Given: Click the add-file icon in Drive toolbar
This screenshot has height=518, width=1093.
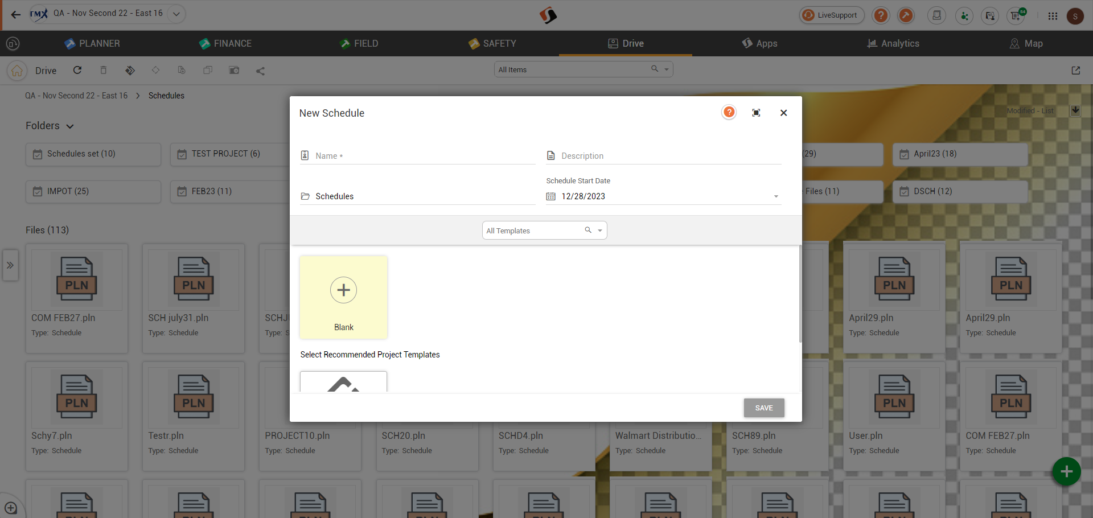Looking at the screenshot, I should pyautogui.click(x=182, y=70).
